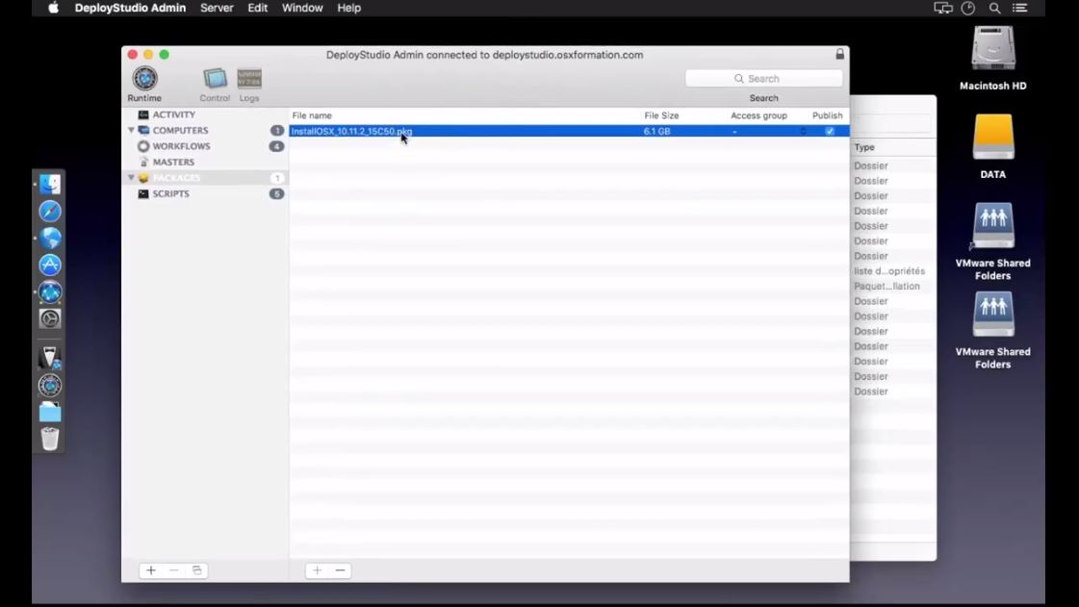
Task: Open Safari from the dock
Action: [x=50, y=212]
